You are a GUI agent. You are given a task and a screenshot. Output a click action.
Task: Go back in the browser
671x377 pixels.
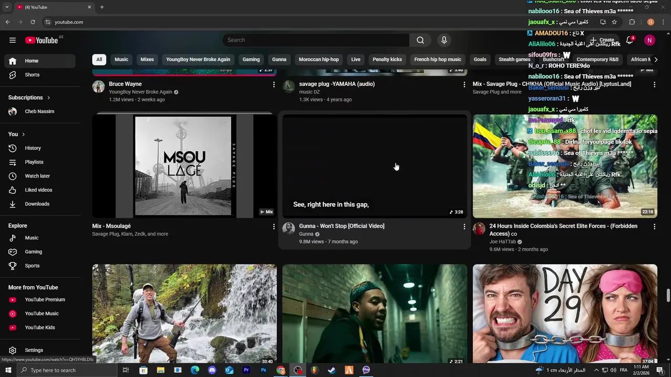click(x=7, y=22)
